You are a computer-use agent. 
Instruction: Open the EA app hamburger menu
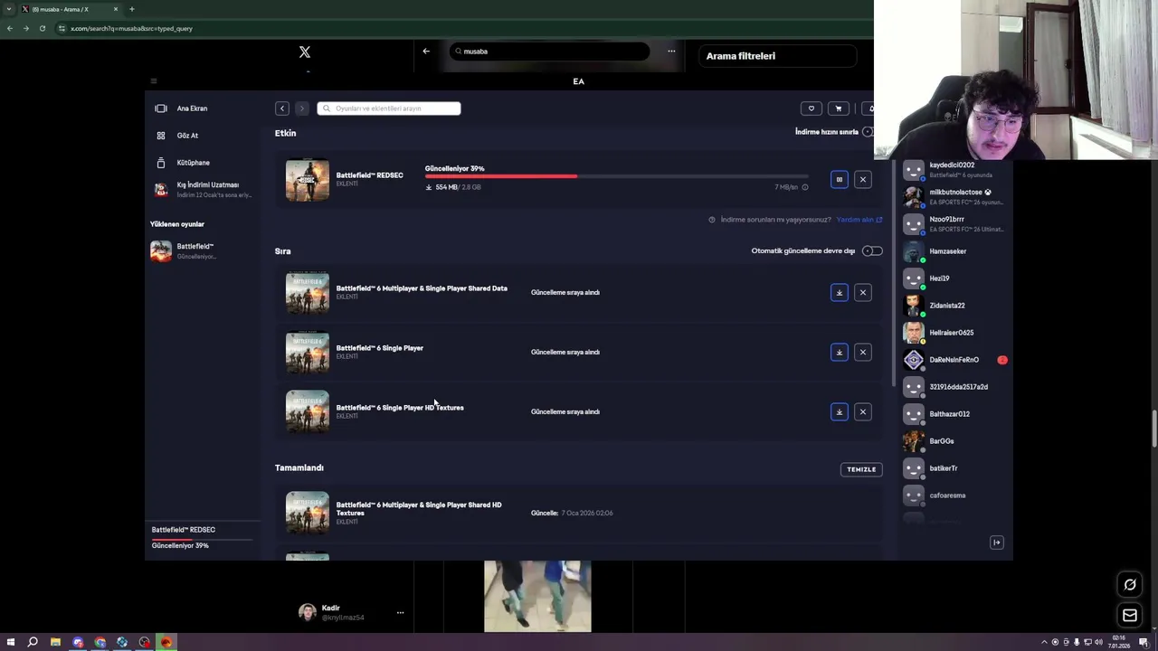[153, 81]
